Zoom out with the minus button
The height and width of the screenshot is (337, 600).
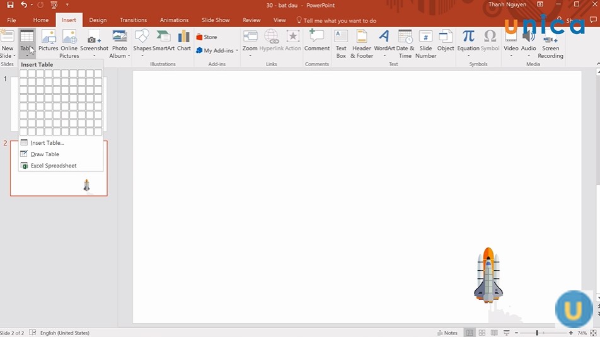516,333
